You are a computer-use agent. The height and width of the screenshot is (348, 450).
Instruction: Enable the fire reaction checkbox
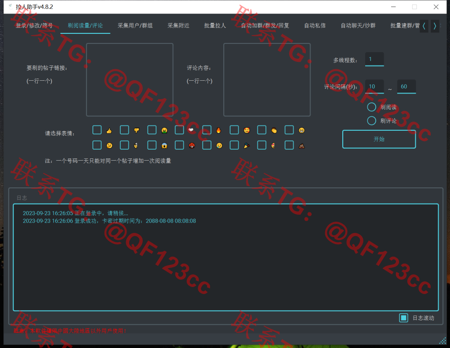coord(207,130)
